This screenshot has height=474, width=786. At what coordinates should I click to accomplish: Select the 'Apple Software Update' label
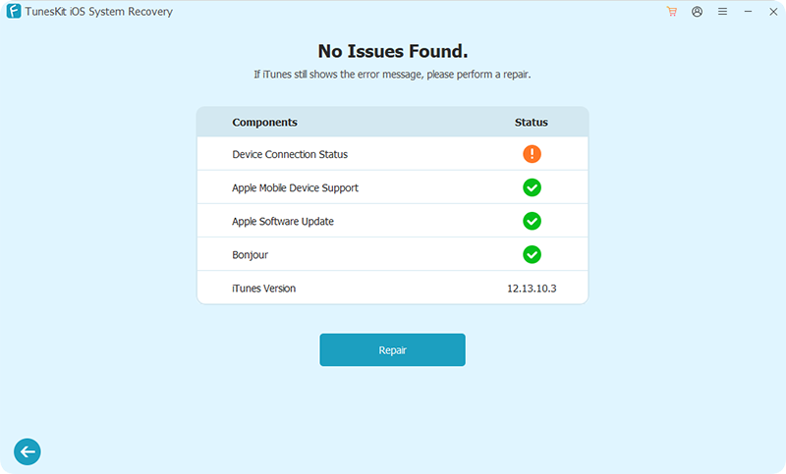pyautogui.click(x=283, y=221)
